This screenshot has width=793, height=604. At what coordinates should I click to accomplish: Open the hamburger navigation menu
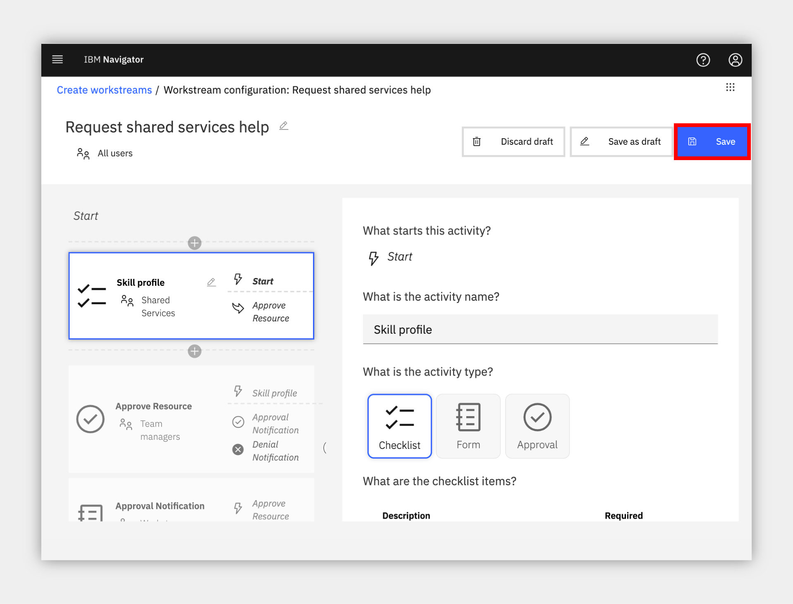point(57,60)
